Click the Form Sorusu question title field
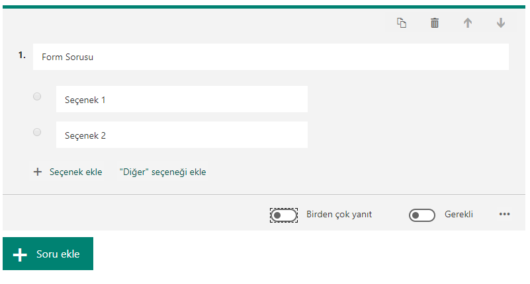This screenshot has width=530, height=284. 271,57
